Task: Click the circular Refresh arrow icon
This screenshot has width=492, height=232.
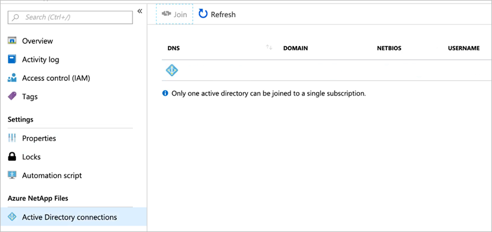Action: coord(203,14)
